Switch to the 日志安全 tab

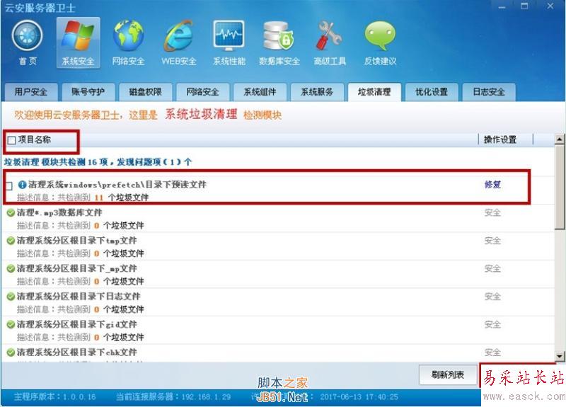click(489, 92)
